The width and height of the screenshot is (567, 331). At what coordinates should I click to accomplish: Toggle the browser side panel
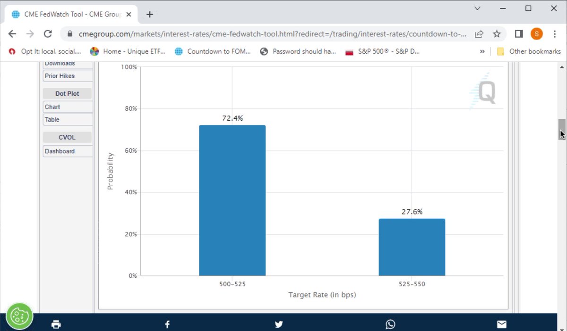click(518, 34)
